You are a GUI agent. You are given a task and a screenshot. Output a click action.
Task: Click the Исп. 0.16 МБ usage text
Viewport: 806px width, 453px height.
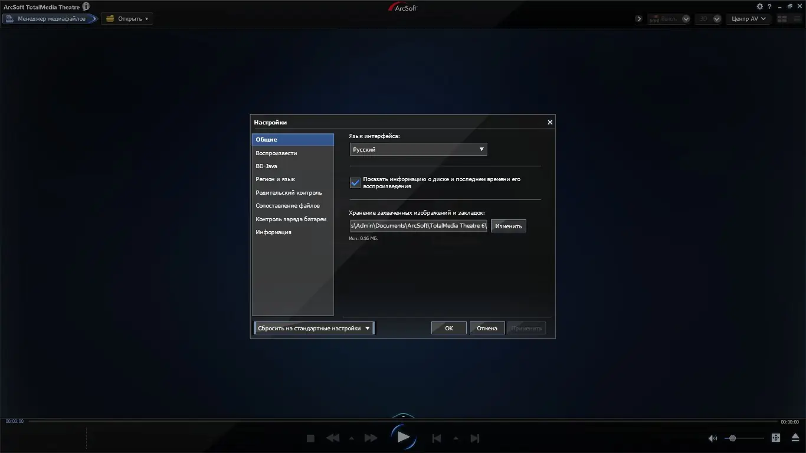point(364,239)
